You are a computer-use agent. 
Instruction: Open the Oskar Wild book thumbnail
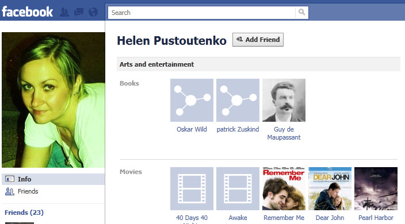click(x=192, y=101)
